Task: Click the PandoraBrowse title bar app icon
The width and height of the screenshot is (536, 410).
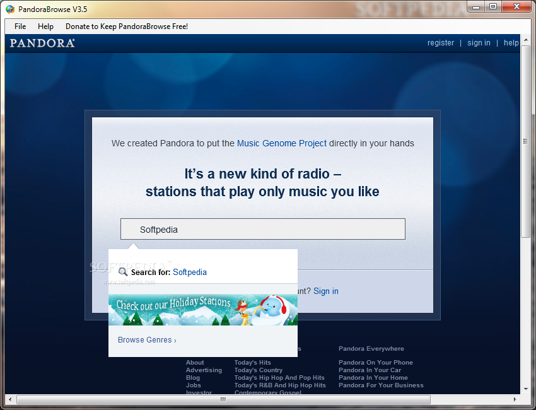Action: [x=10, y=9]
